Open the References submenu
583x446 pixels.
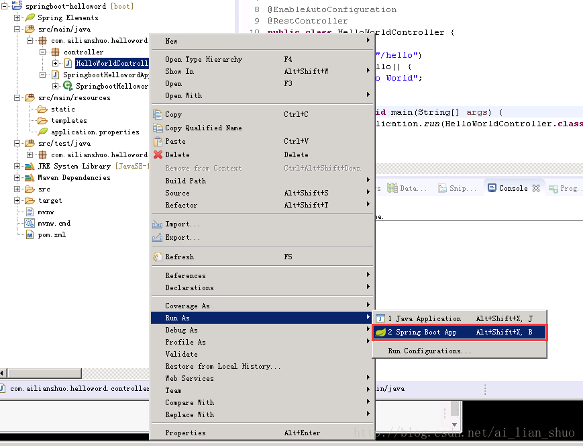262,275
